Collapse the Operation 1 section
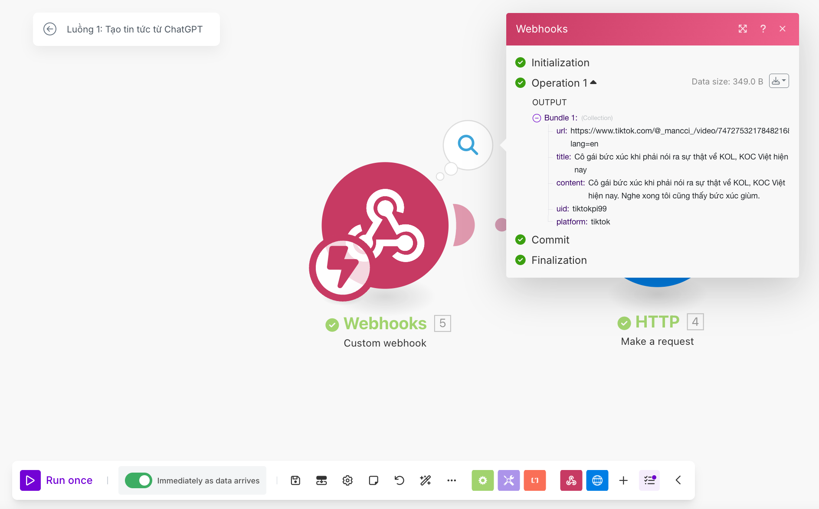The image size is (819, 509). pos(593,82)
